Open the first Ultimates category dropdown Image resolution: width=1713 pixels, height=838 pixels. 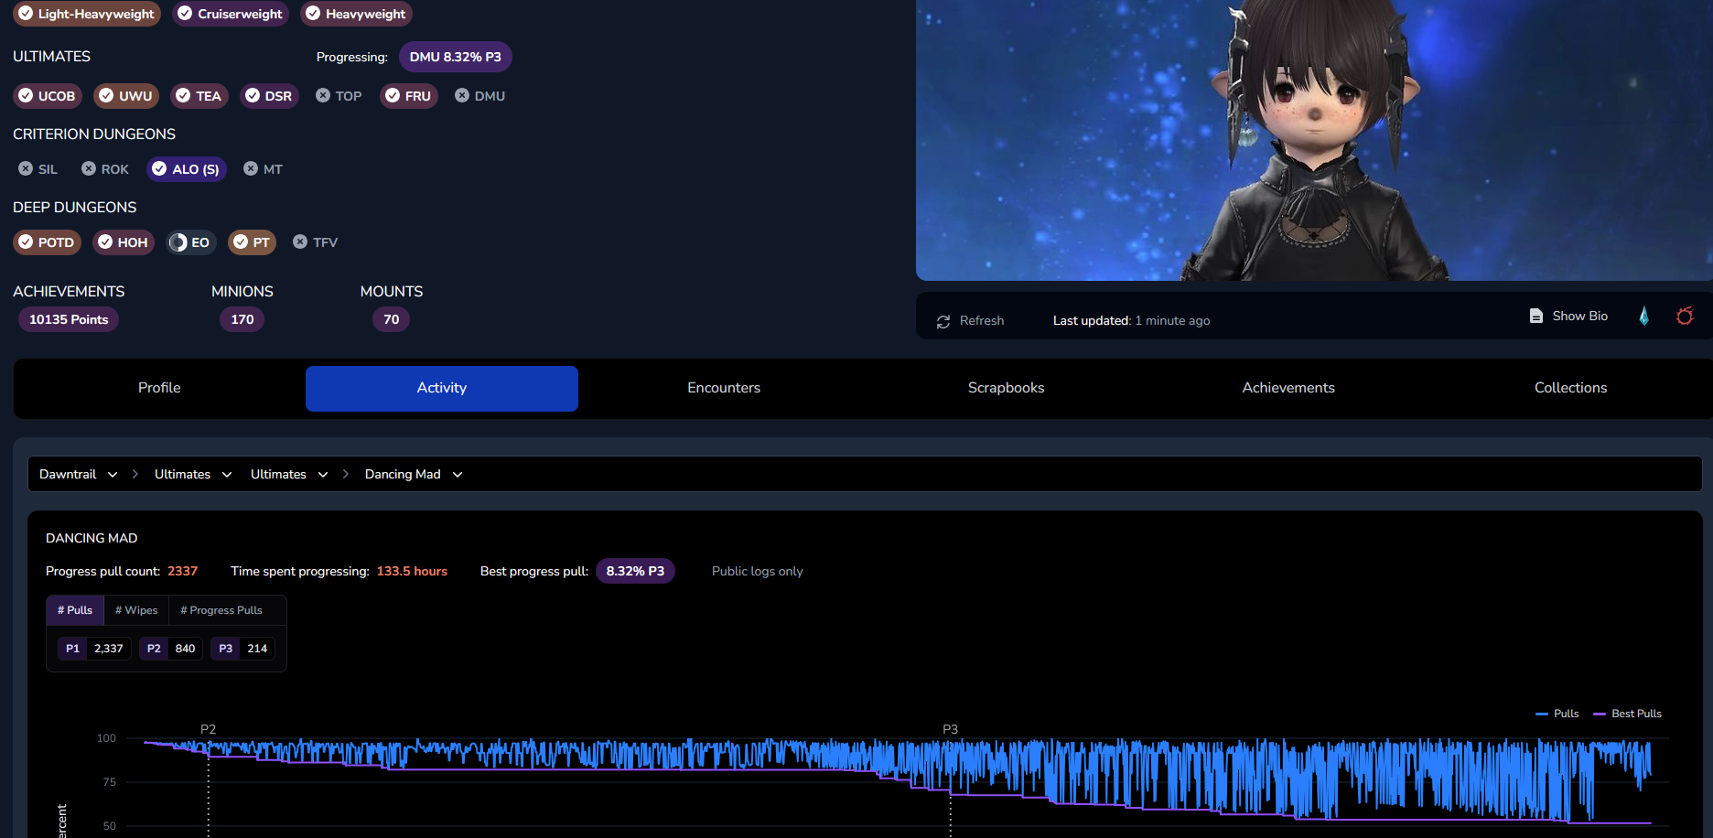[x=193, y=474]
